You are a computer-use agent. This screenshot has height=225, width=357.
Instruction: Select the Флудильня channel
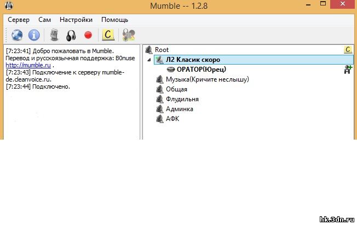tap(182, 99)
